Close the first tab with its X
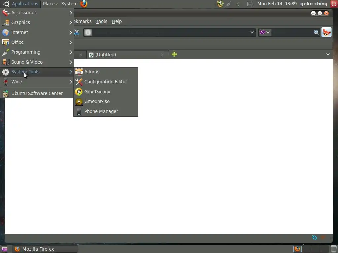 [81, 55]
